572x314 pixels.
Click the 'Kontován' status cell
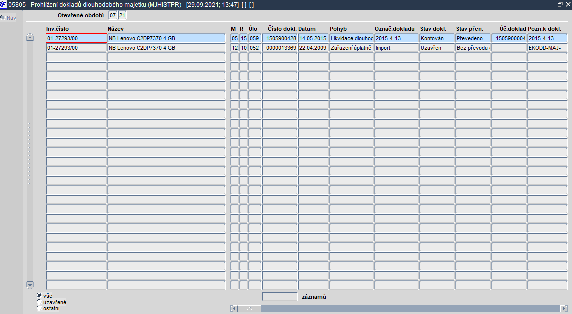click(437, 38)
